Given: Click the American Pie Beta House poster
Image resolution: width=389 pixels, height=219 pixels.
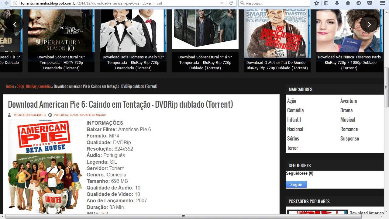Looking at the screenshot, I should pyautogui.click(x=45, y=167).
